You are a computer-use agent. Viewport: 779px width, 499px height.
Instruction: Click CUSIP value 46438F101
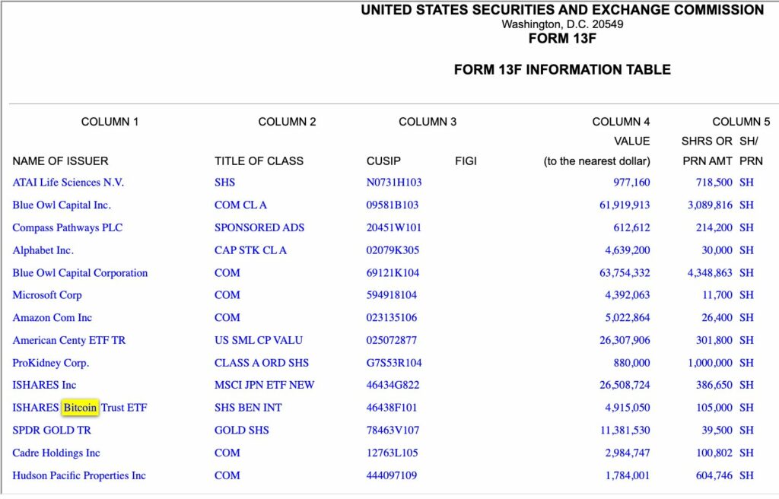392,408
